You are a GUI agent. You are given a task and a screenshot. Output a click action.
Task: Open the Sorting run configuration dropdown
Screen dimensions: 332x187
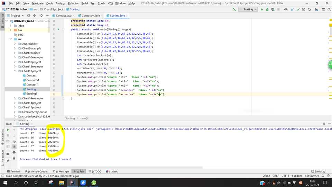[x=248, y=9]
